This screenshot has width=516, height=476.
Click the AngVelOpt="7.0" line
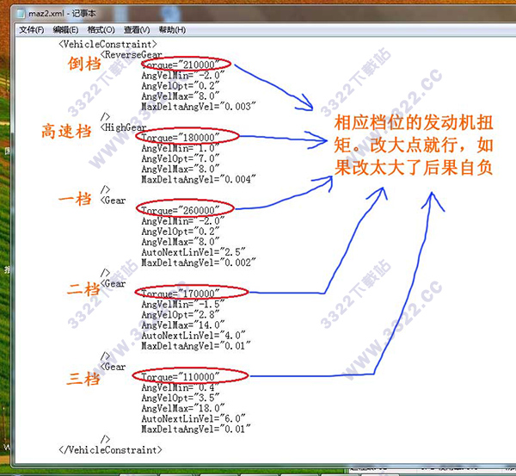point(181,158)
